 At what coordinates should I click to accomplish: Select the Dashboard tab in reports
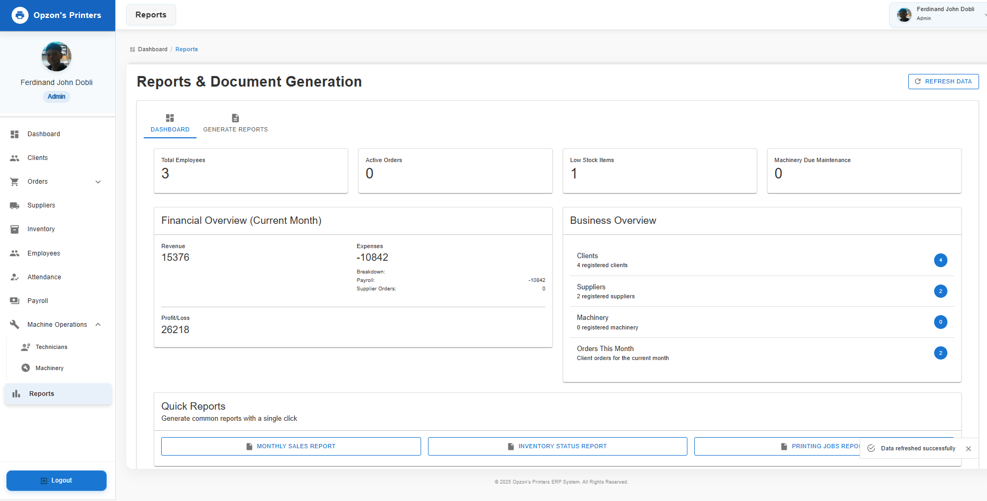pos(170,124)
